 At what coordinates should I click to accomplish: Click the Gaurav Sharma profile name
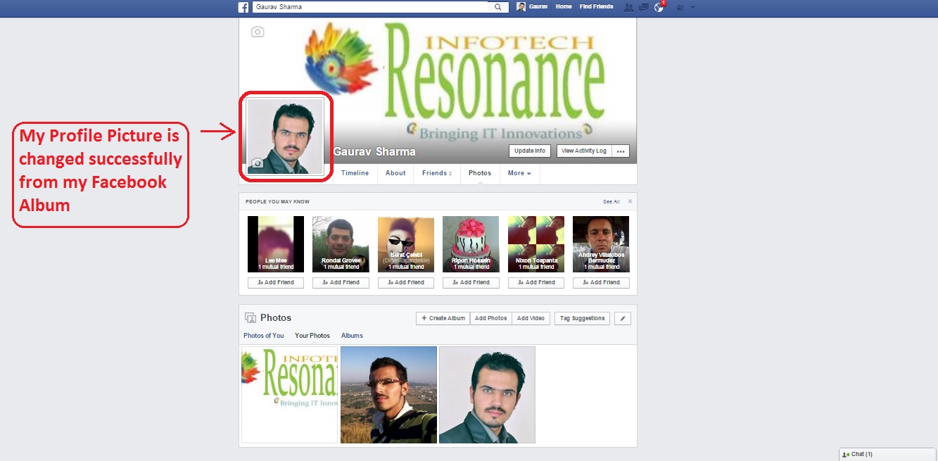(x=374, y=152)
